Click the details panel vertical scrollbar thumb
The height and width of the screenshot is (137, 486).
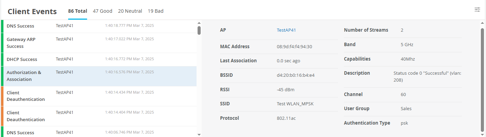pos(482,80)
